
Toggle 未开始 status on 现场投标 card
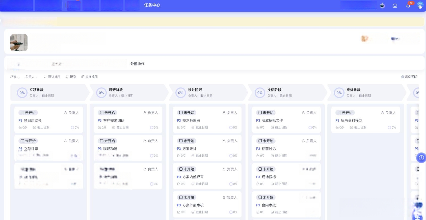click(x=266, y=169)
